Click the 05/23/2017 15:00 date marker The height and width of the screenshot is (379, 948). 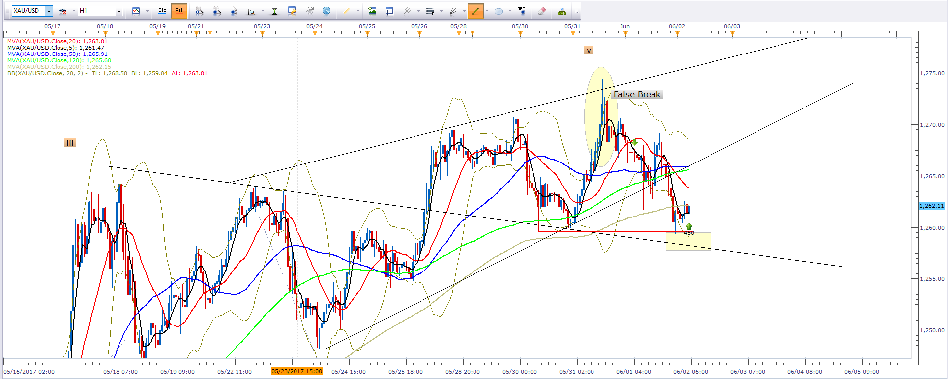tap(296, 371)
